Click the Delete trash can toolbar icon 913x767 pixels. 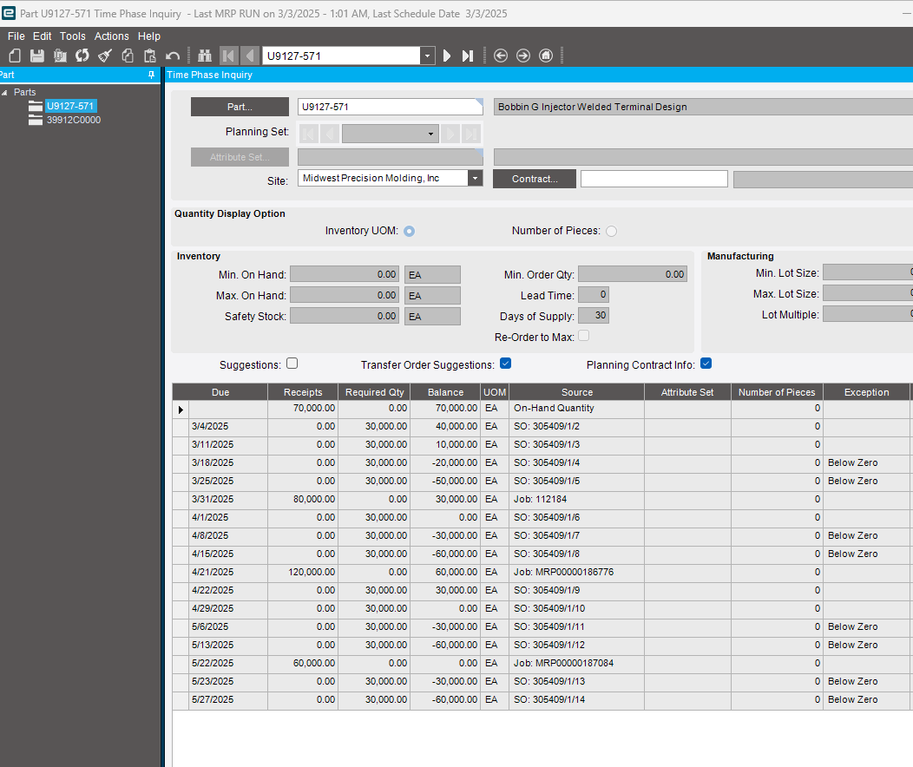(x=60, y=56)
